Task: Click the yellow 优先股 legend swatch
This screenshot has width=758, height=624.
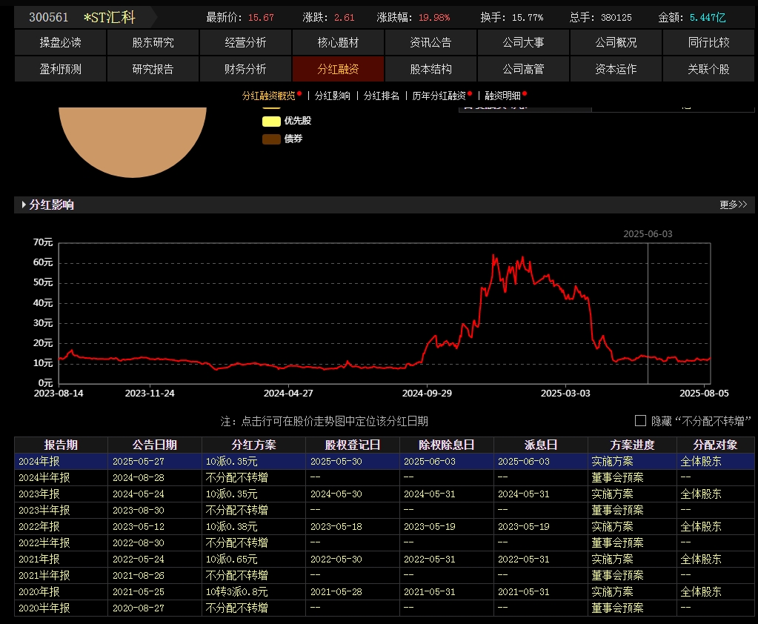Action: [x=271, y=121]
